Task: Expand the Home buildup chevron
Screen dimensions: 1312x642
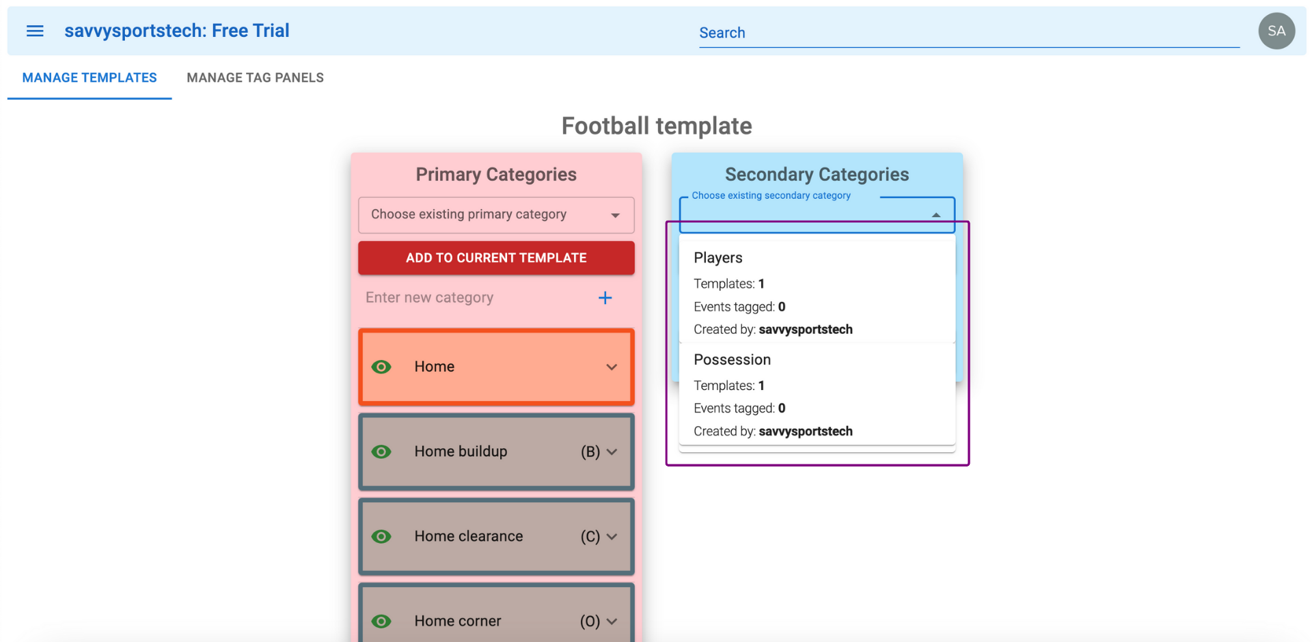Action: tap(612, 451)
